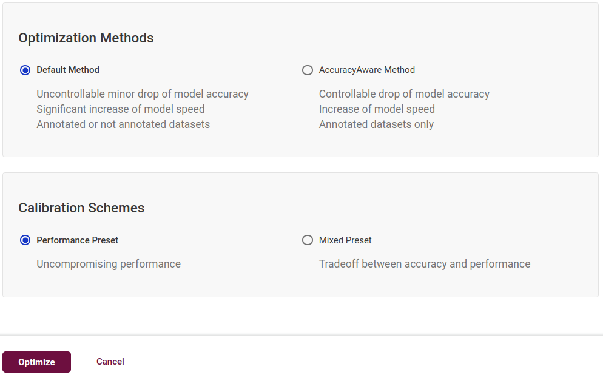Click the 'Annotated datasets only' description
The height and width of the screenshot is (375, 603).
pyautogui.click(x=376, y=124)
